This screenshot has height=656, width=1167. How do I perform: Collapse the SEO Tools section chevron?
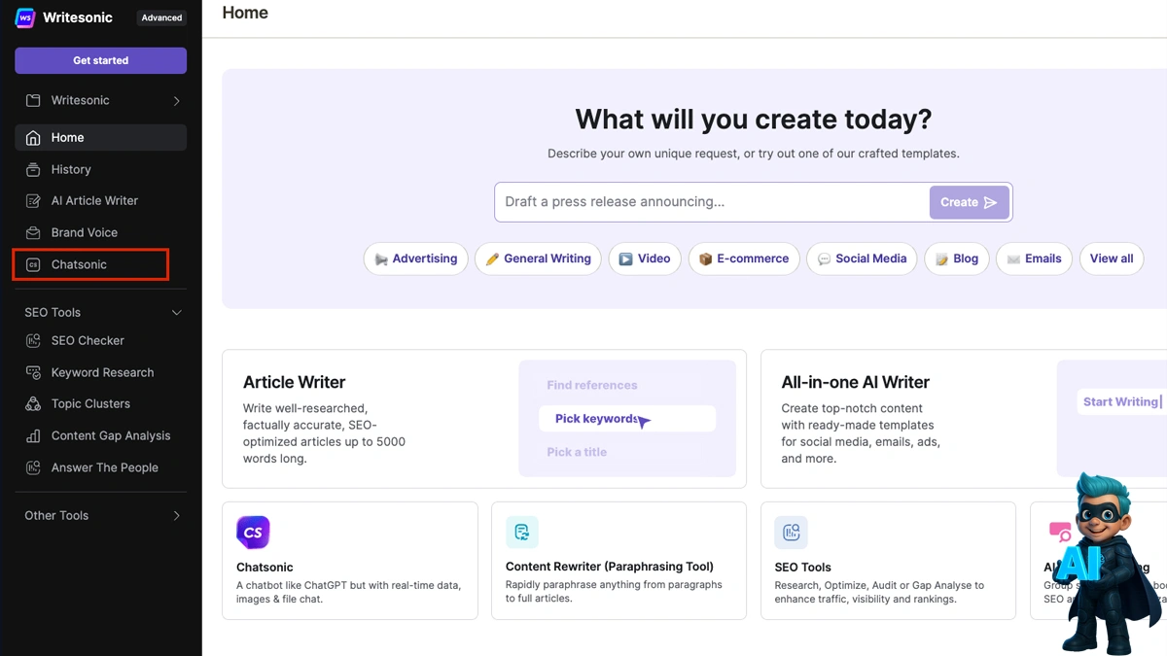tap(176, 313)
